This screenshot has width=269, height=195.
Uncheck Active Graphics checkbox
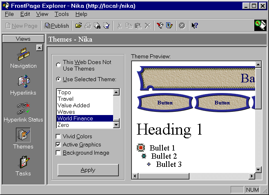coord(58,144)
